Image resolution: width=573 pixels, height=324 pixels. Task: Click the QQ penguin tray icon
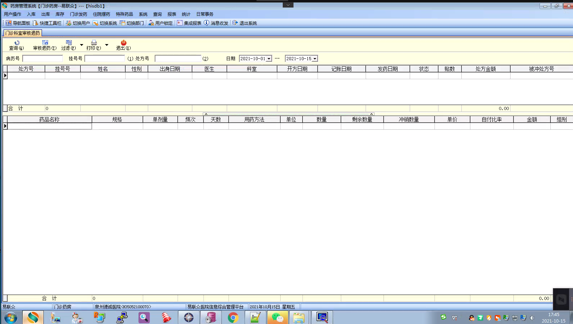point(471,318)
